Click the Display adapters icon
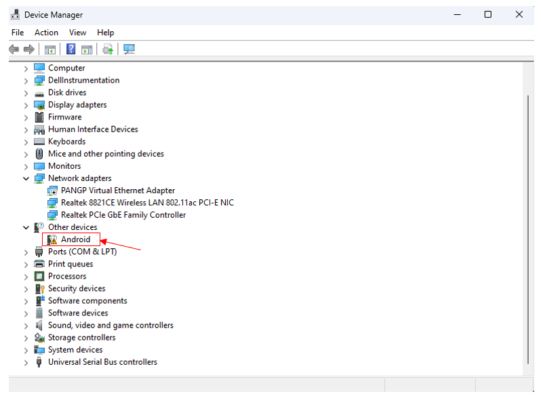 pyautogui.click(x=39, y=105)
